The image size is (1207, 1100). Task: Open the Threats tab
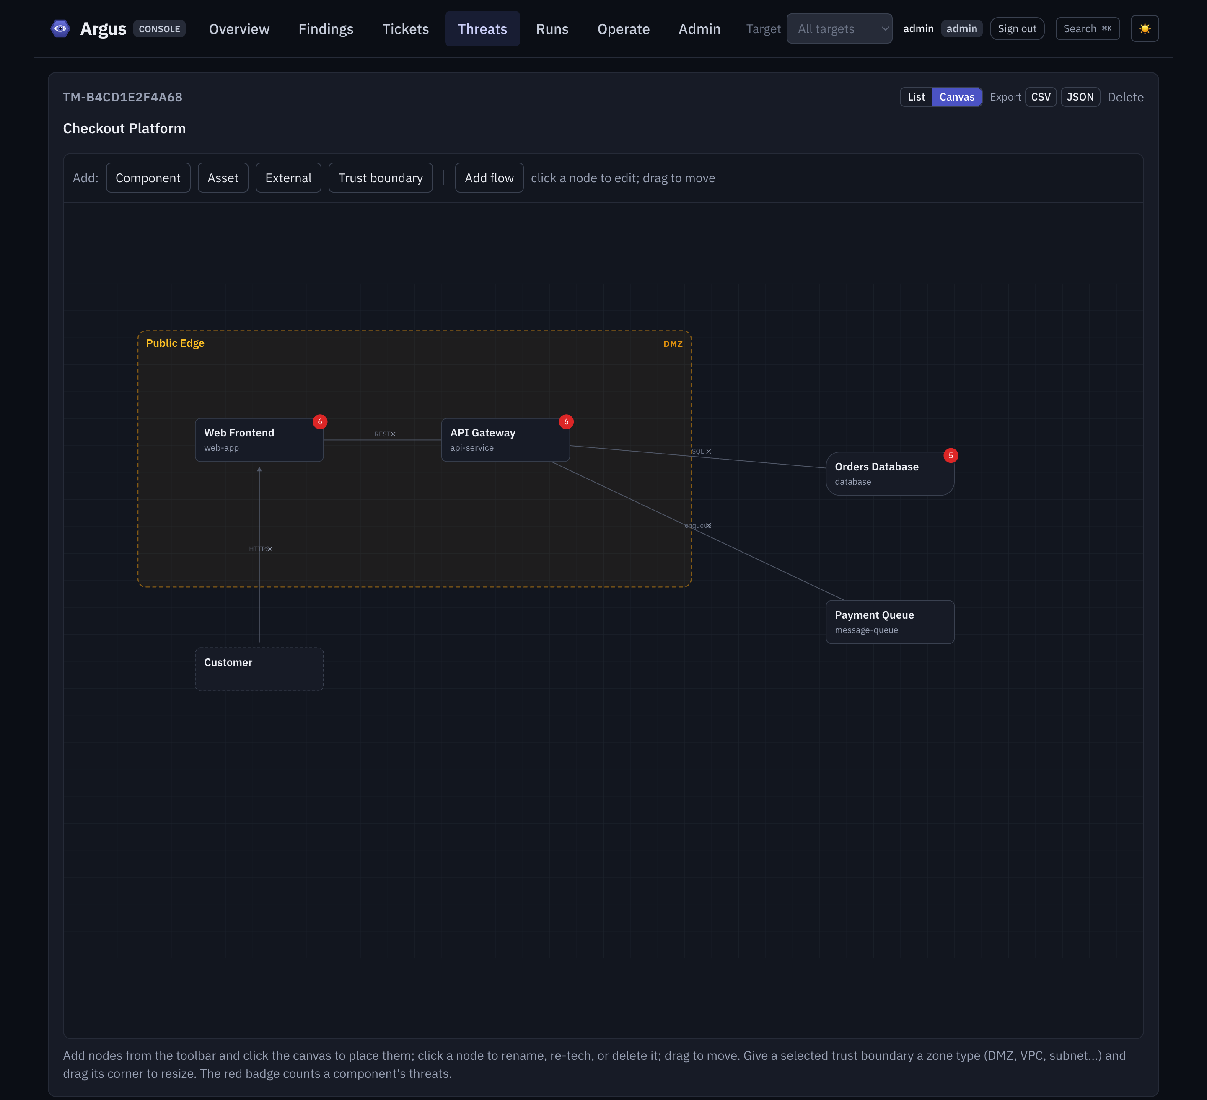(482, 29)
